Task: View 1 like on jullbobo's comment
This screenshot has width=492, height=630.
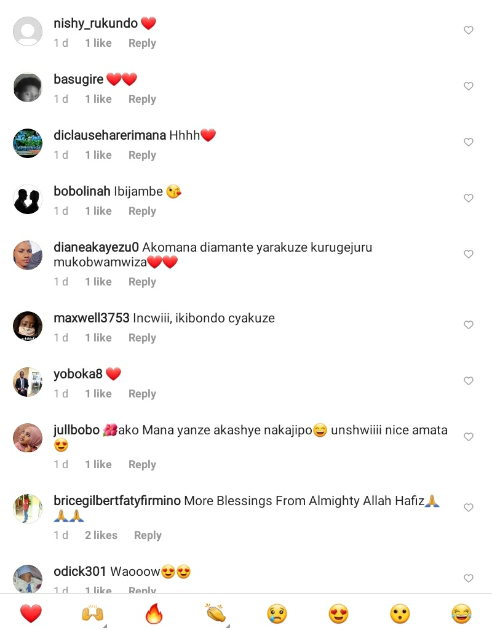Action: click(x=98, y=465)
